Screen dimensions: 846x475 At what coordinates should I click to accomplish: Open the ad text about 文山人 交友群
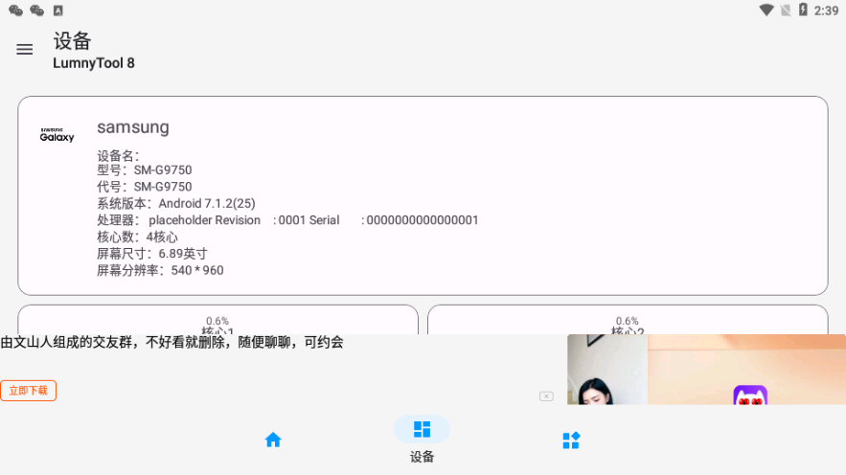point(172,343)
